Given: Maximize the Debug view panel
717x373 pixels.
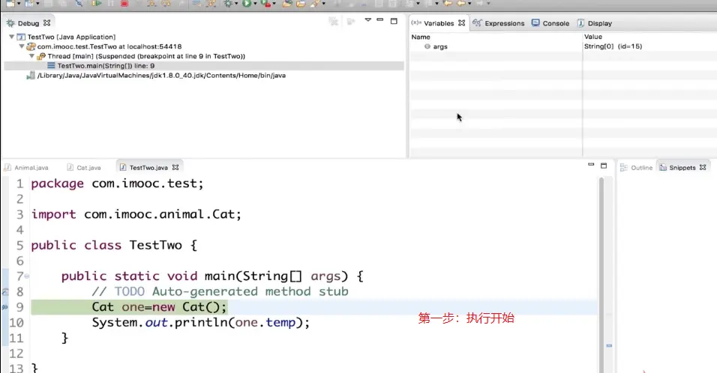Looking at the screenshot, I should pyautogui.click(x=394, y=21).
